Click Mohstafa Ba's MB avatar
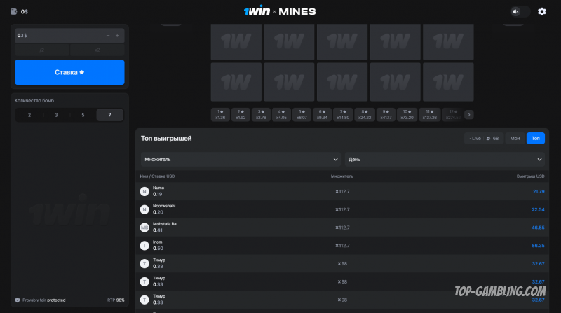This screenshot has width=561, height=313. pos(144,228)
